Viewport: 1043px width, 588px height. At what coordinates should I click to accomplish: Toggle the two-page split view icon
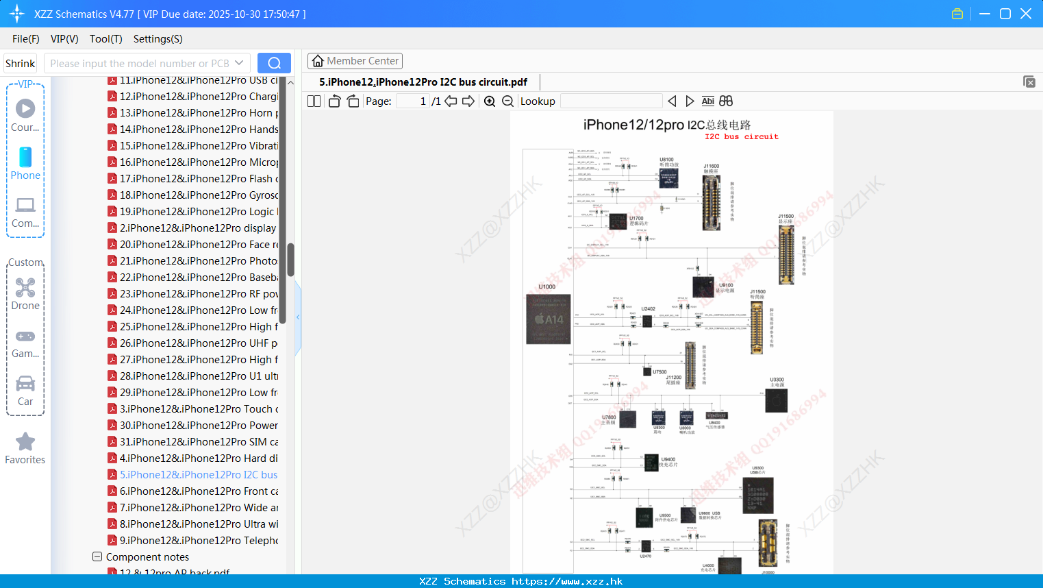click(x=314, y=101)
